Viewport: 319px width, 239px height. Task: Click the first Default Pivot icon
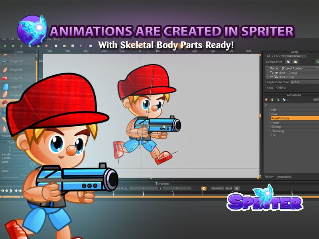click(x=288, y=62)
